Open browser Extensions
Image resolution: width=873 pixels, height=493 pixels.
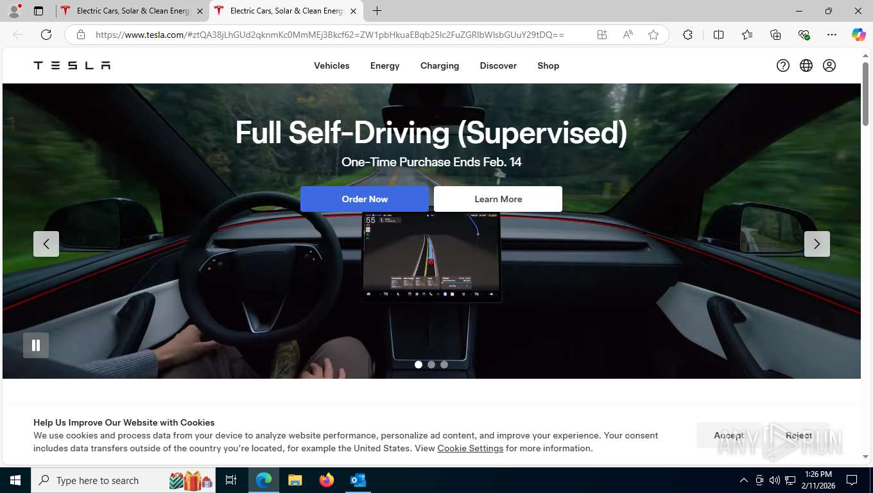[x=687, y=35]
